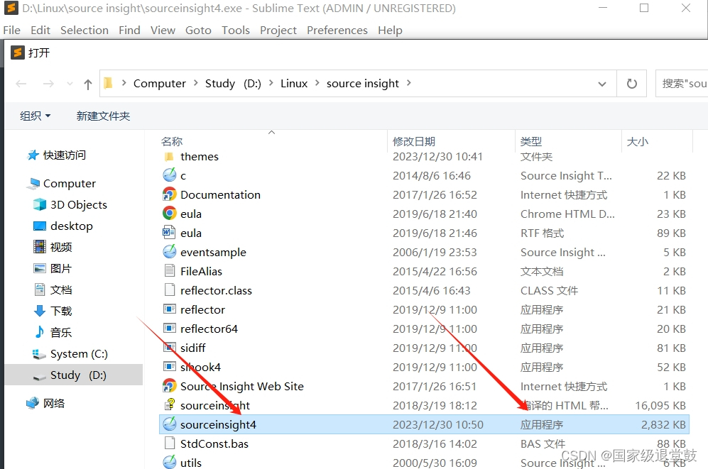Image resolution: width=708 pixels, height=469 pixels.
Task: Click the Pictures icon in sidebar
Action: pyautogui.click(x=40, y=268)
